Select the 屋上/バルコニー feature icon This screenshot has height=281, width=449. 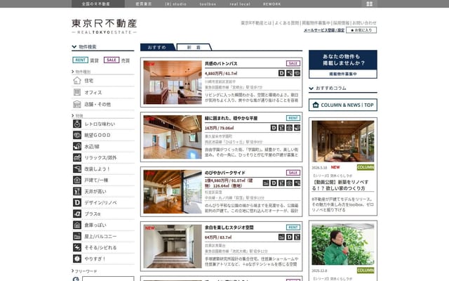[x=77, y=236]
